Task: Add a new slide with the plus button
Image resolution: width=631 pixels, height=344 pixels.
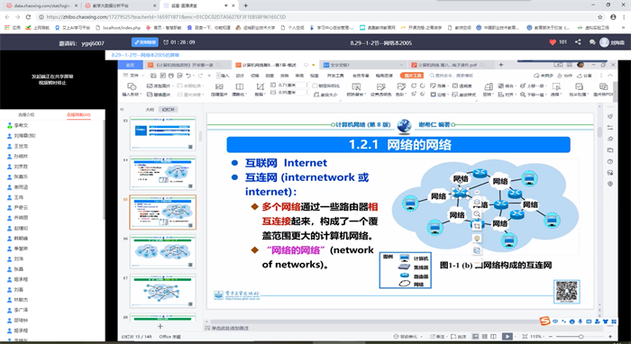Action: [160, 326]
